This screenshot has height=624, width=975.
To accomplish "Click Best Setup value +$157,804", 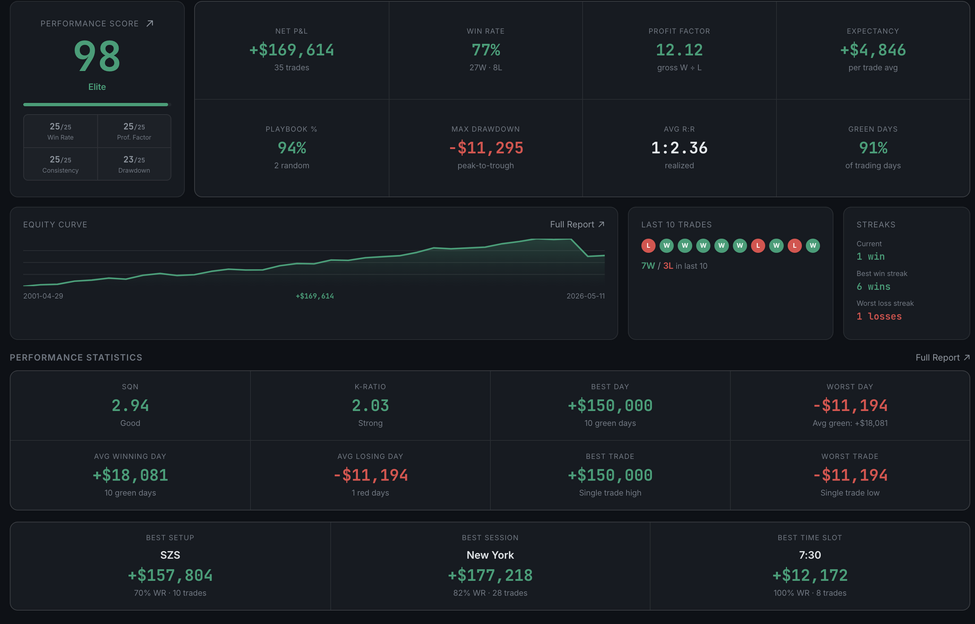I will point(170,575).
